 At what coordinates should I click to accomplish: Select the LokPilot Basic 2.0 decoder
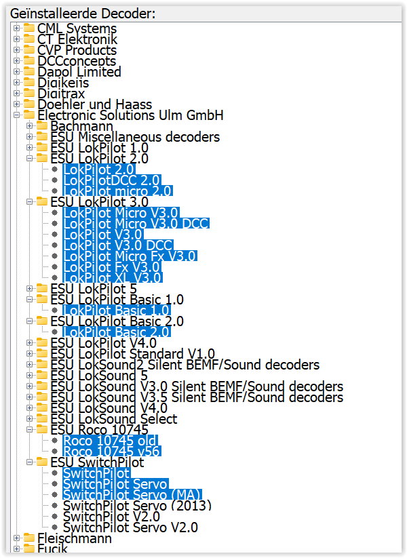pyautogui.click(x=117, y=332)
